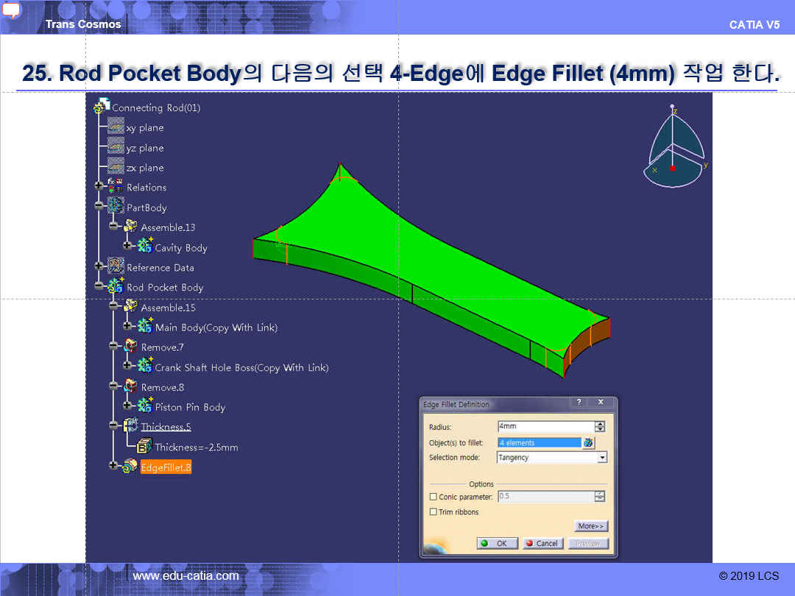Toggle the Trim ribbons checkbox
The image size is (795, 596).
pos(433,512)
